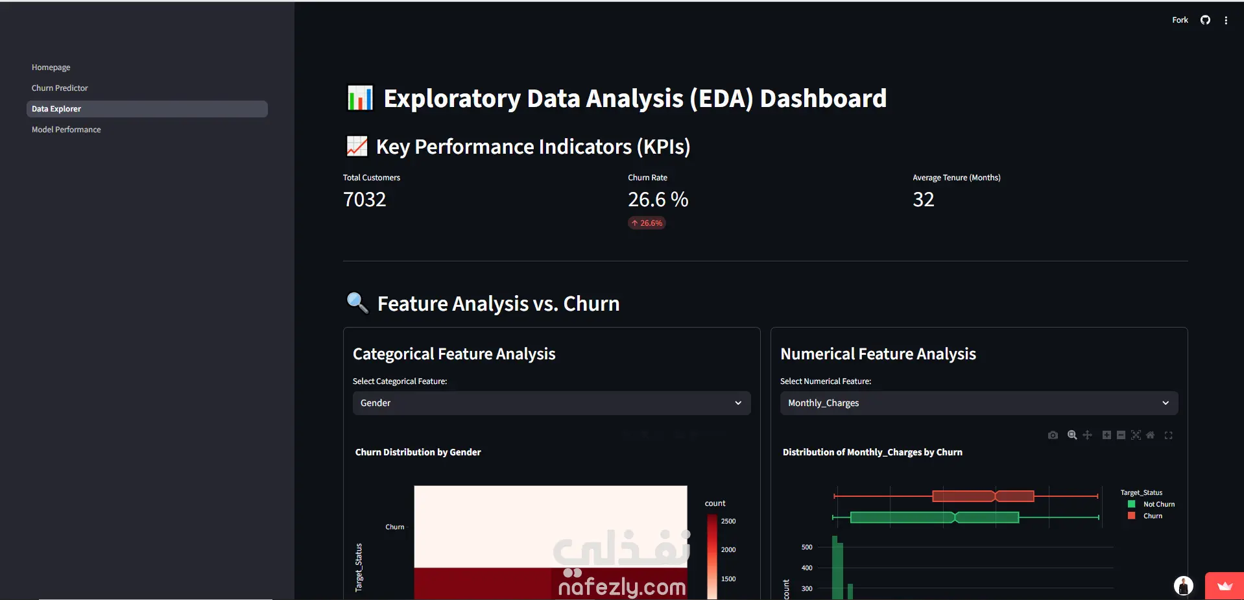
Task: Open the three-dot app menu
Action: (1226, 20)
